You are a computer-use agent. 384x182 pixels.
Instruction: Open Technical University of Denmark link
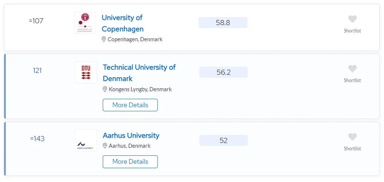tap(139, 73)
